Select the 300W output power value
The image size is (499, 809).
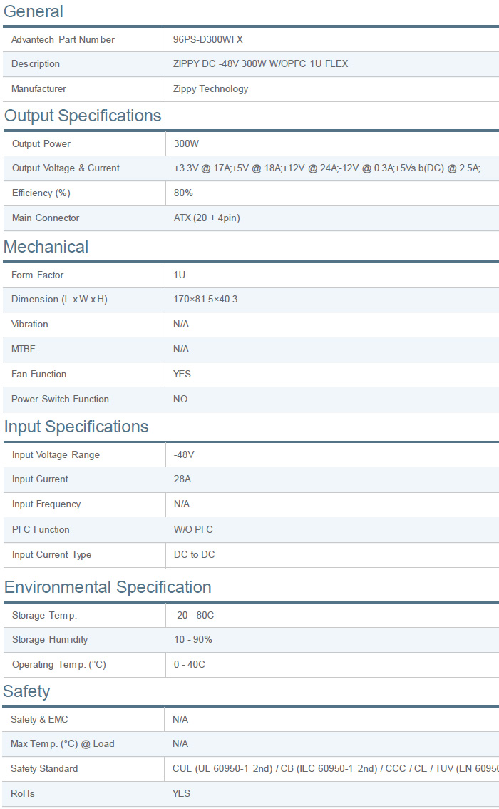(186, 144)
